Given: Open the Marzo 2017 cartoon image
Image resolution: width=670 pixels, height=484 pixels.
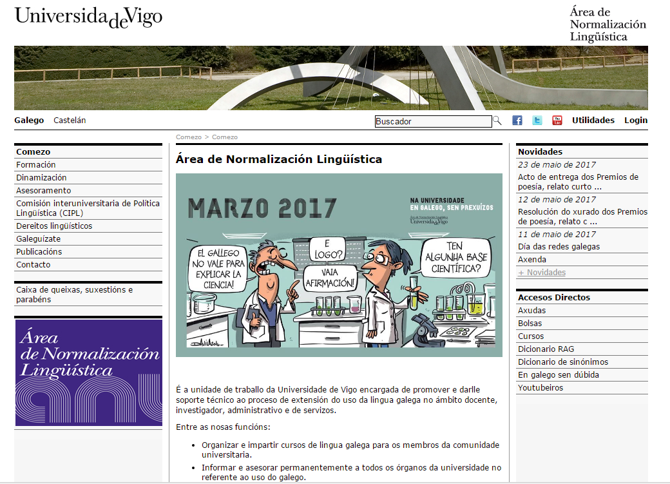Looking at the screenshot, I should (339, 265).
